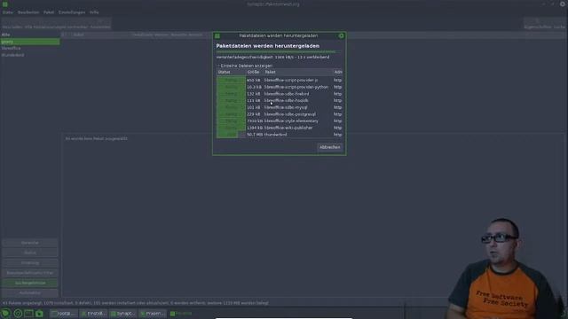Open the Bearbeiten menu
Viewport: 568px width, 319px height.
point(28,12)
